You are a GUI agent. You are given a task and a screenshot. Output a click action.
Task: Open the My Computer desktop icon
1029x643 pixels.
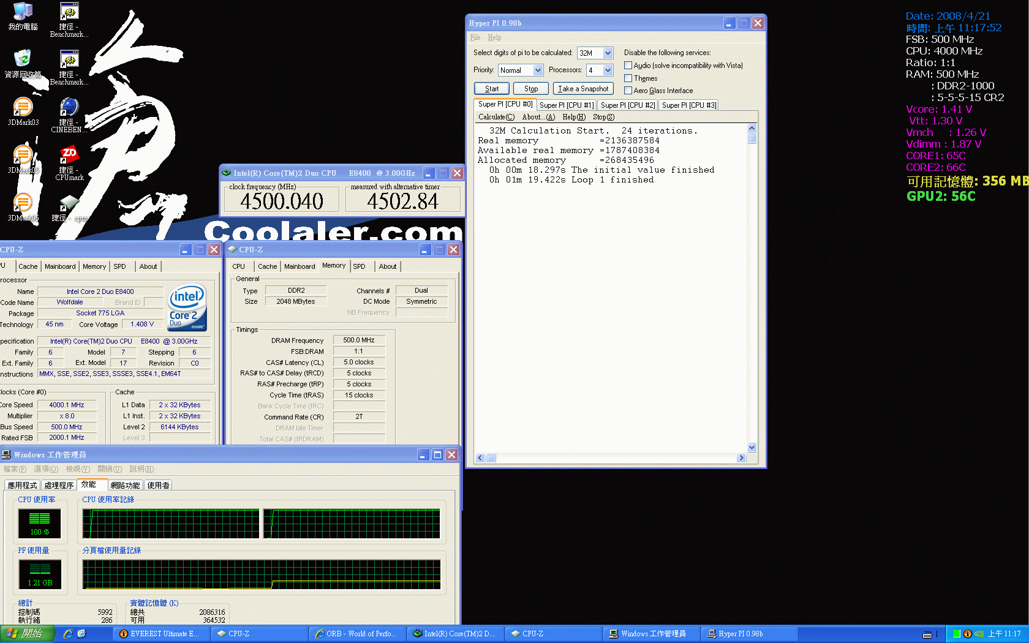point(23,17)
